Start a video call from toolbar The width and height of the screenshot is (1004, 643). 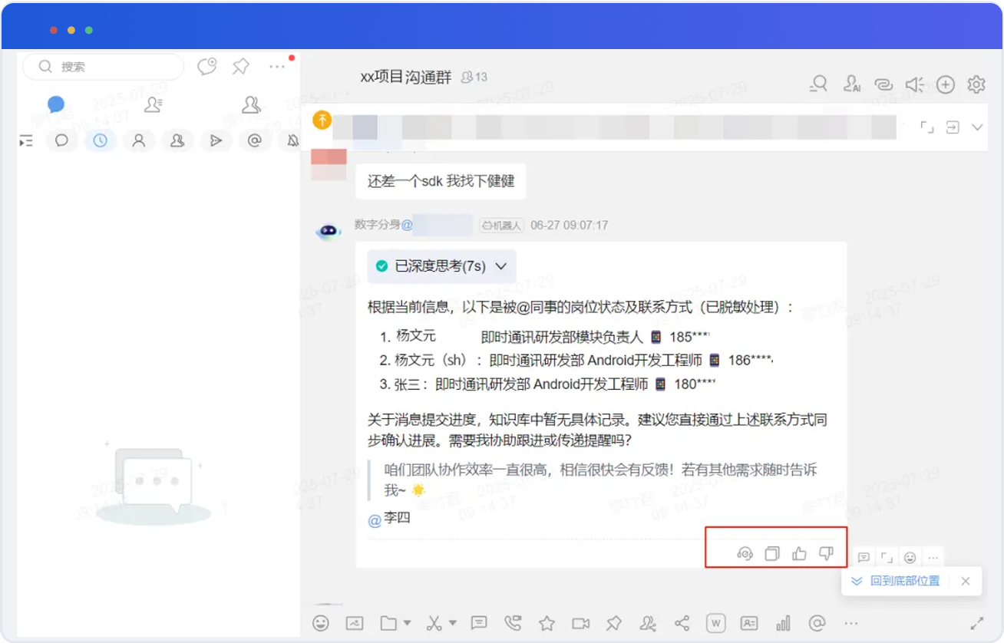580,623
